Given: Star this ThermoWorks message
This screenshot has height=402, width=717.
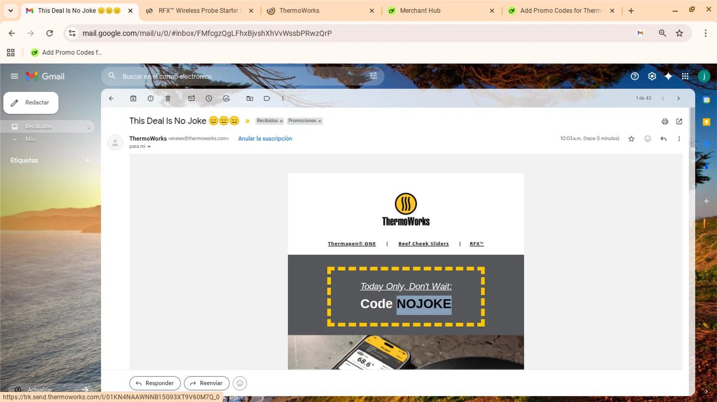Looking at the screenshot, I should coord(631,139).
